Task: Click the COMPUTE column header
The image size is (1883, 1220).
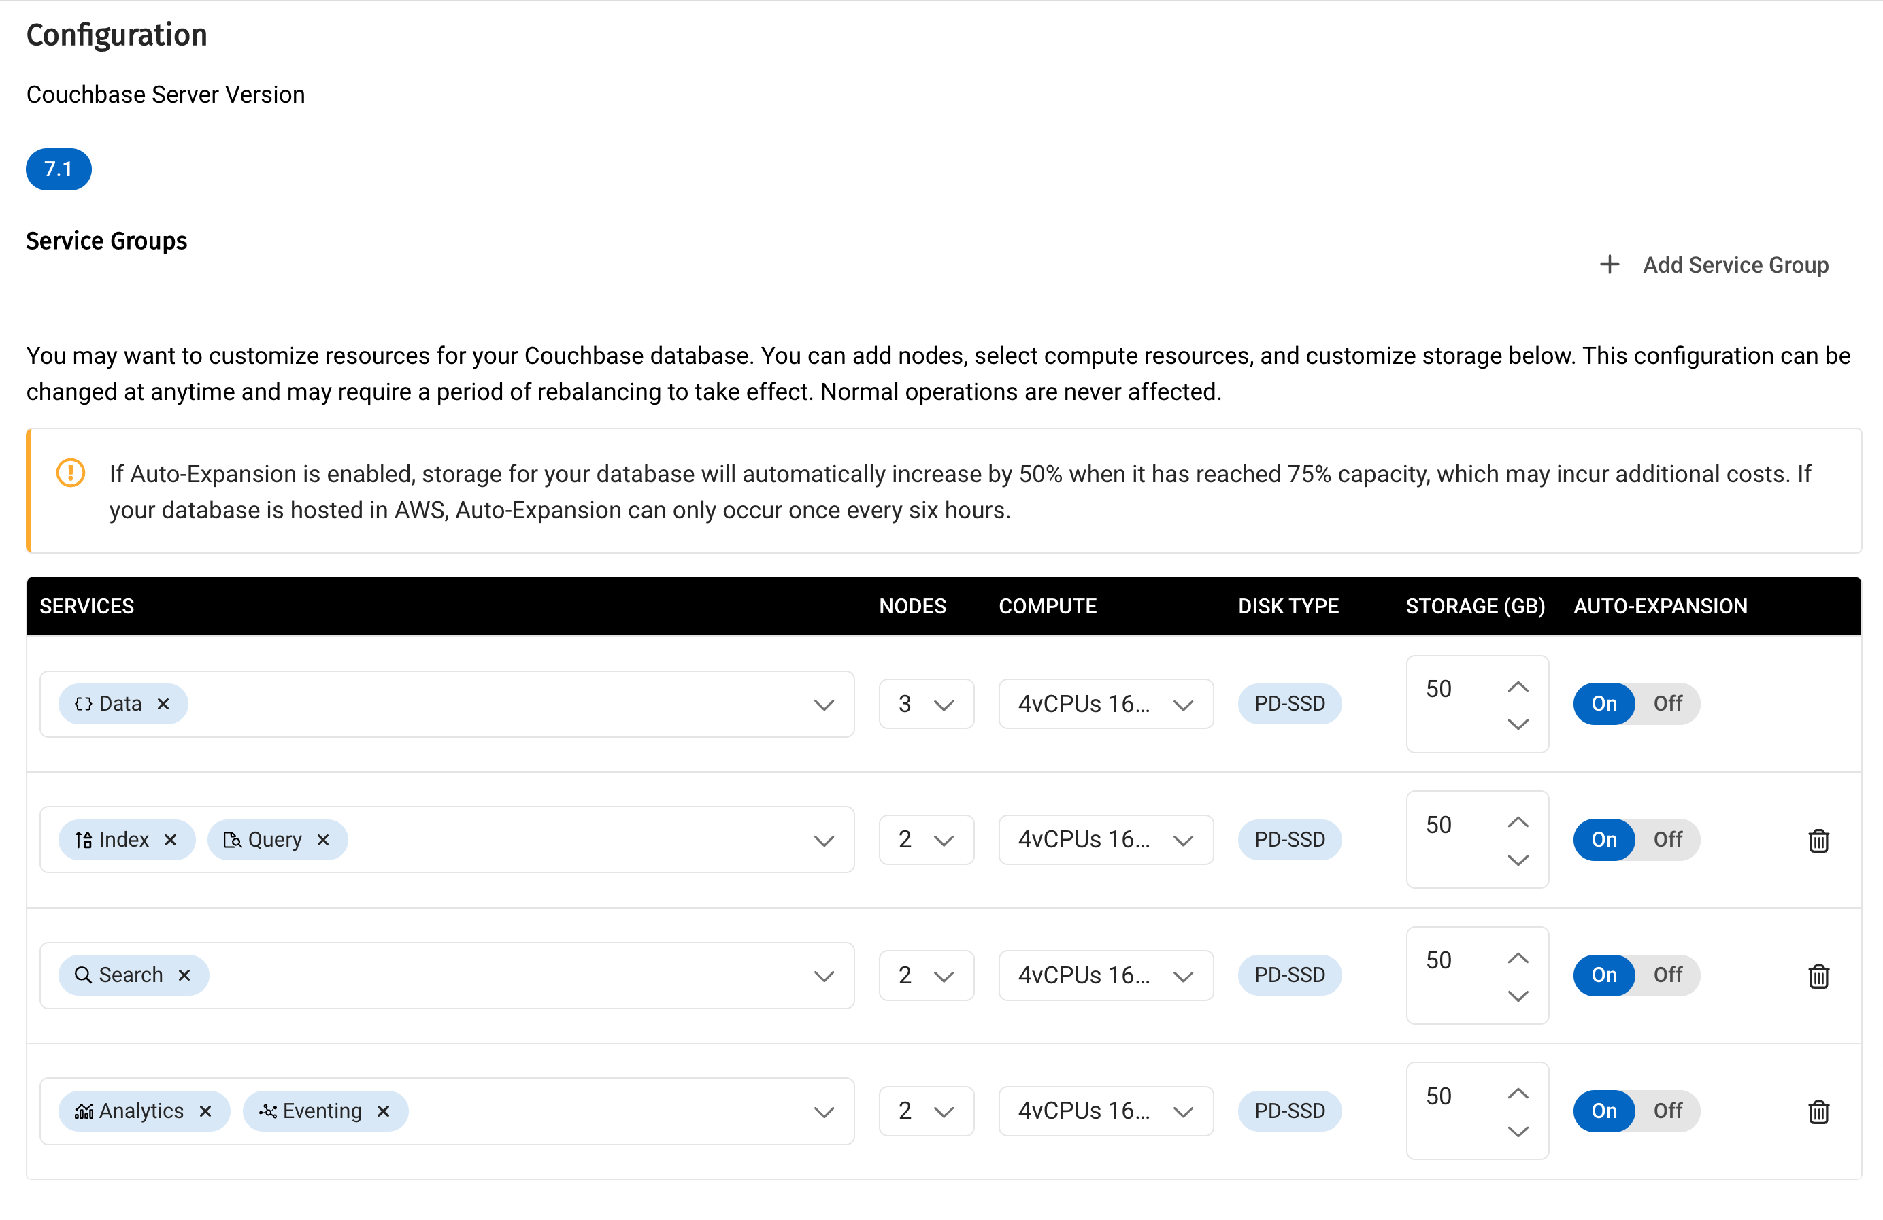Action: [1048, 607]
